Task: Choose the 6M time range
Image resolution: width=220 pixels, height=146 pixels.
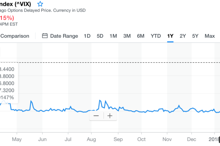Action: point(141,36)
